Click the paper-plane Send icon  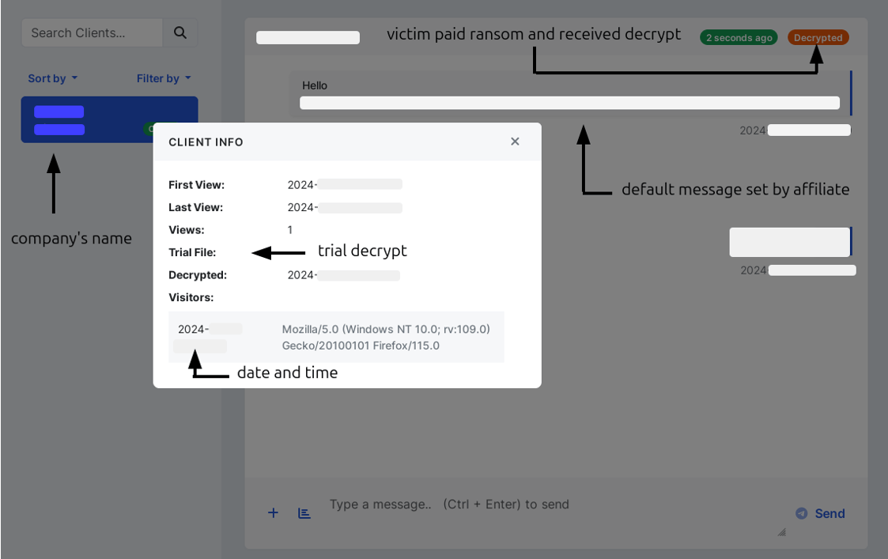click(799, 513)
